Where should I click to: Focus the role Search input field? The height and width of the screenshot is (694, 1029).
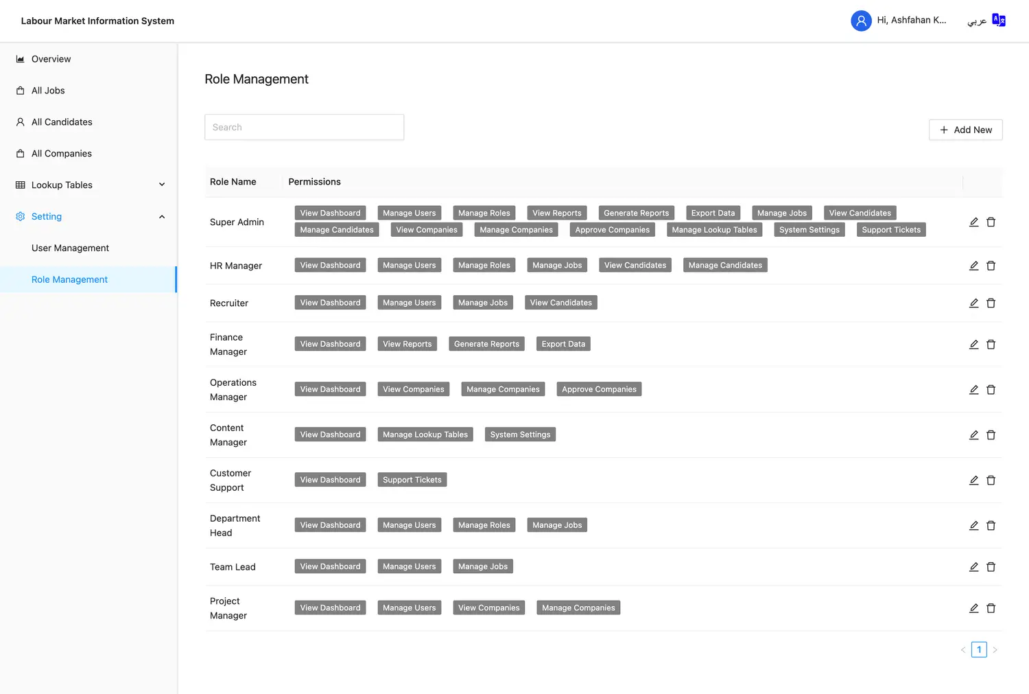(304, 127)
